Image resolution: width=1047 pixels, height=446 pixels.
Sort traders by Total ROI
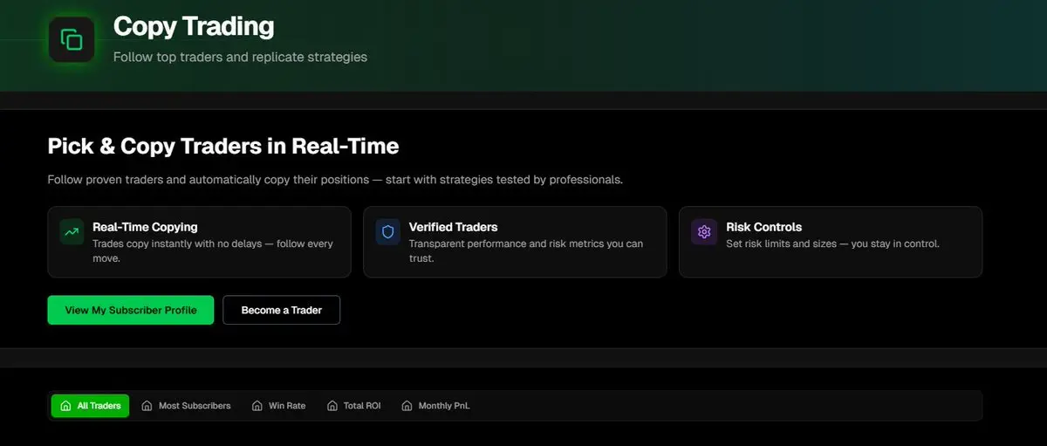(x=353, y=406)
